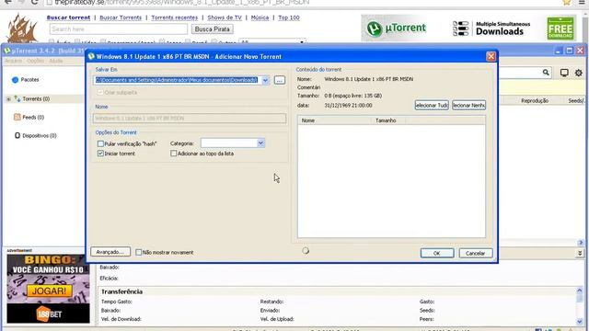Enable Pular verificação hash checkbox
This screenshot has height=331, width=589.
tap(100, 143)
